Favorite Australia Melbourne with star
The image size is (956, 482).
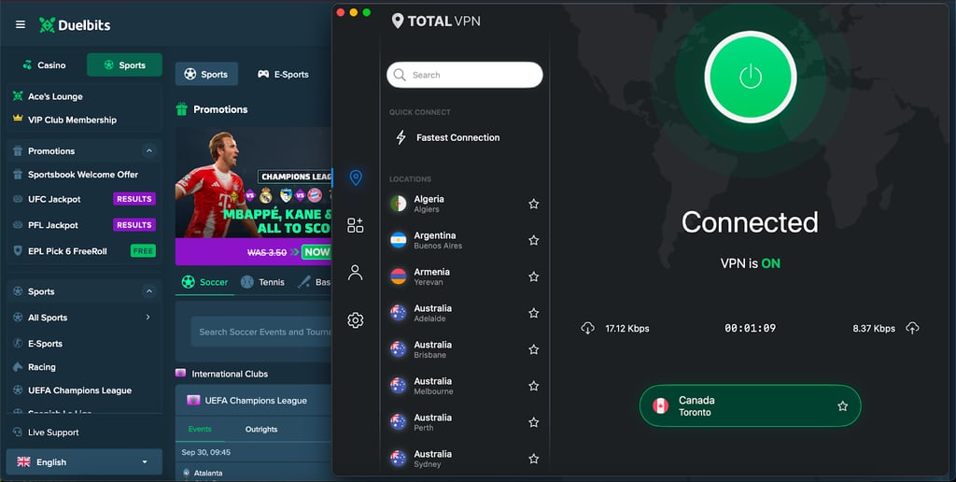pyautogui.click(x=533, y=386)
